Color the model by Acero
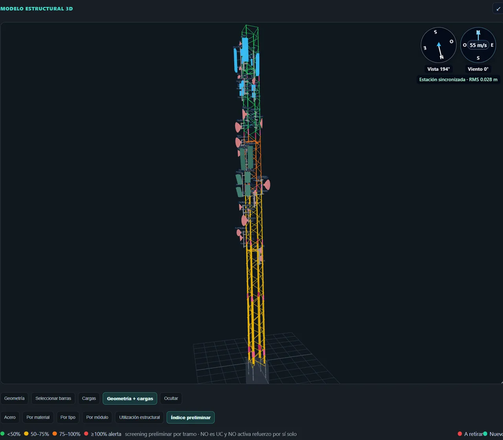 [x=10, y=417]
